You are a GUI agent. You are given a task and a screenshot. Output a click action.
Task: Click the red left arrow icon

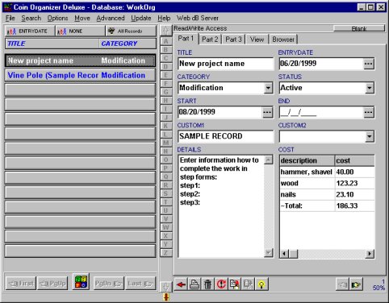click(181, 284)
